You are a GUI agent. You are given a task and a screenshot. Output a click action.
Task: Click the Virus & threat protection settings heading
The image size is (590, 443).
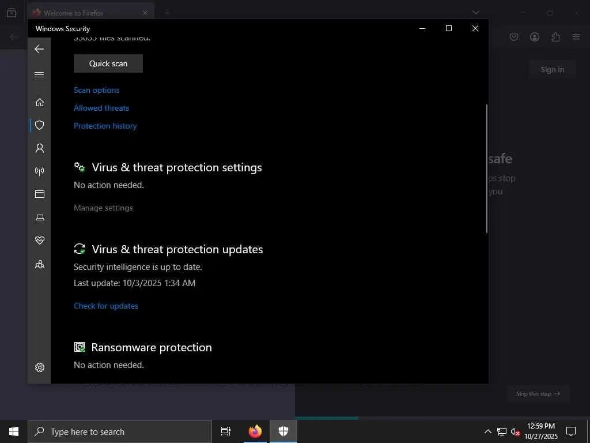click(177, 167)
